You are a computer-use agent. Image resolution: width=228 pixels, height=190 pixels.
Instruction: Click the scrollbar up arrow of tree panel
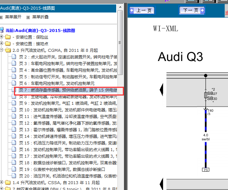pyautogui.click(x=120, y=7)
